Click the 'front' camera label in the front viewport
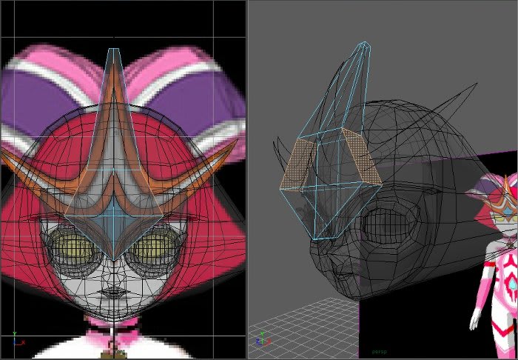 (119, 353)
